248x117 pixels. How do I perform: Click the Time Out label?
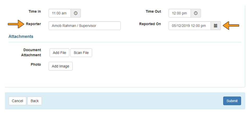point(153,11)
